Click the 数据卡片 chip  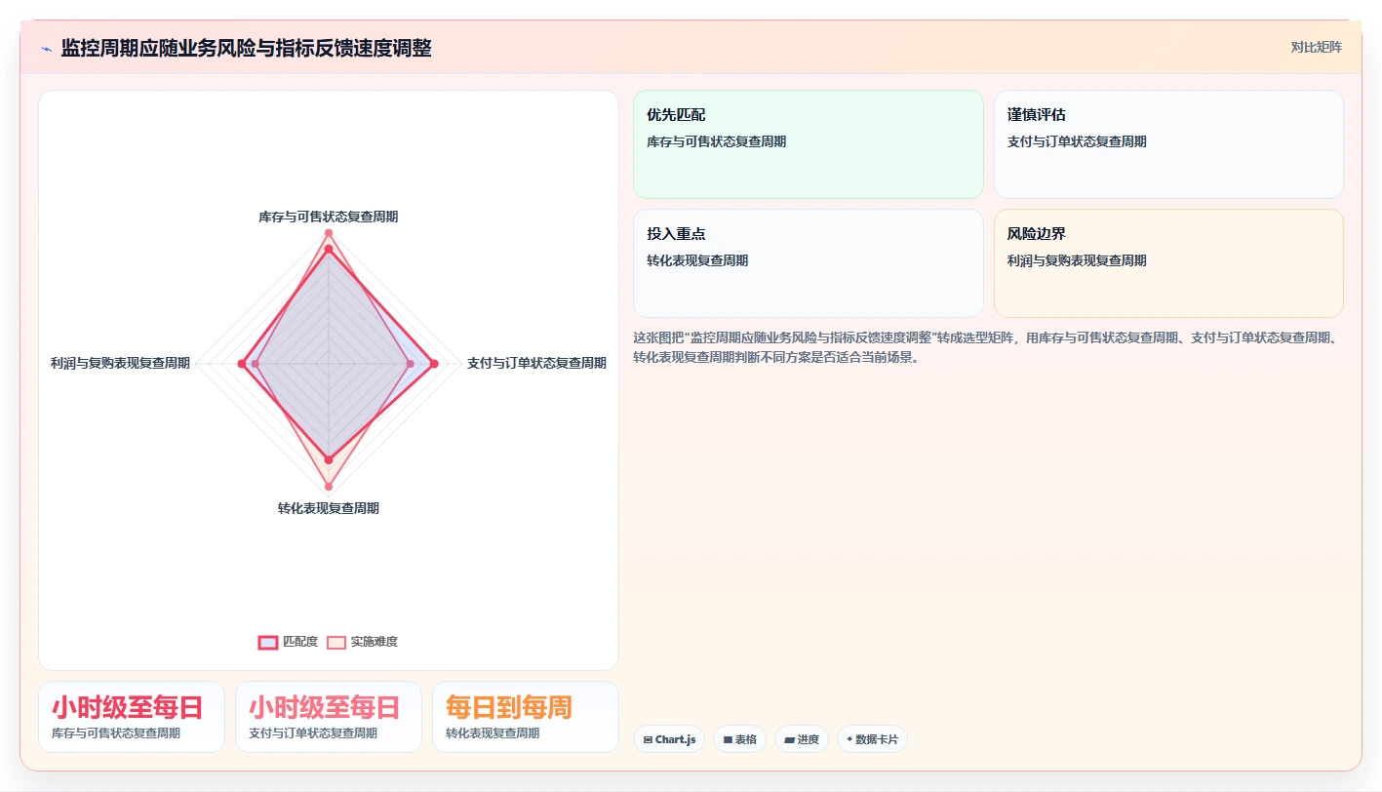[x=872, y=739]
